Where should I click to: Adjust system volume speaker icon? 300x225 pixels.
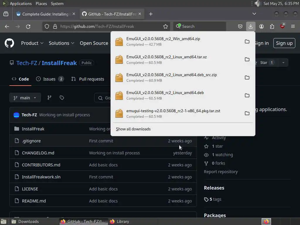tap(258, 4)
